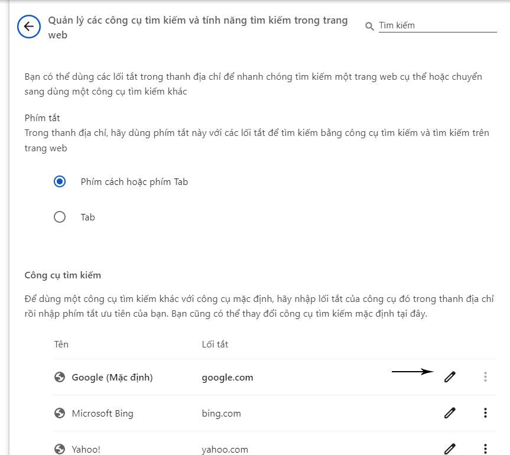Viewport: 510px width, 455px height.
Task: Enable the currently unselected shortcut key option
Action: (x=60, y=217)
